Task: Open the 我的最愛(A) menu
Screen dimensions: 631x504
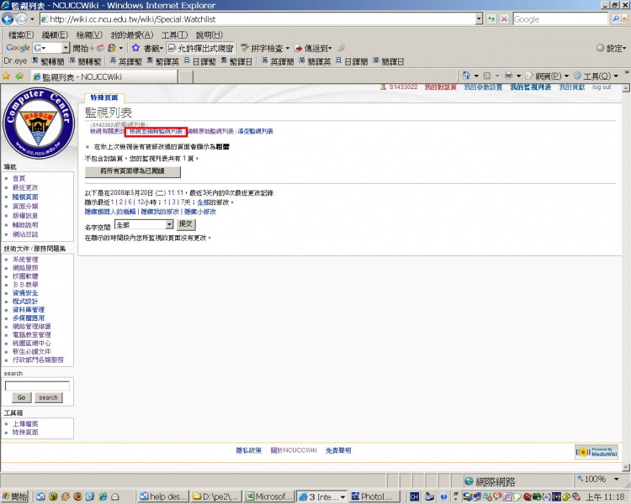Action: pyautogui.click(x=131, y=34)
